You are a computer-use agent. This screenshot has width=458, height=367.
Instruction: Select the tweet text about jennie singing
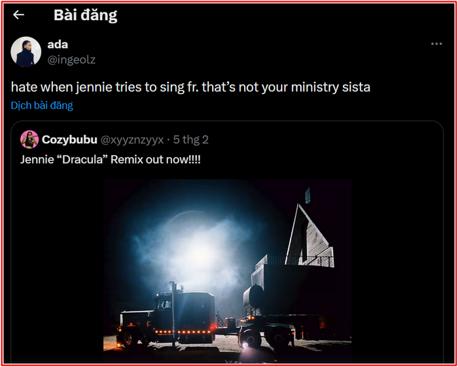click(190, 87)
